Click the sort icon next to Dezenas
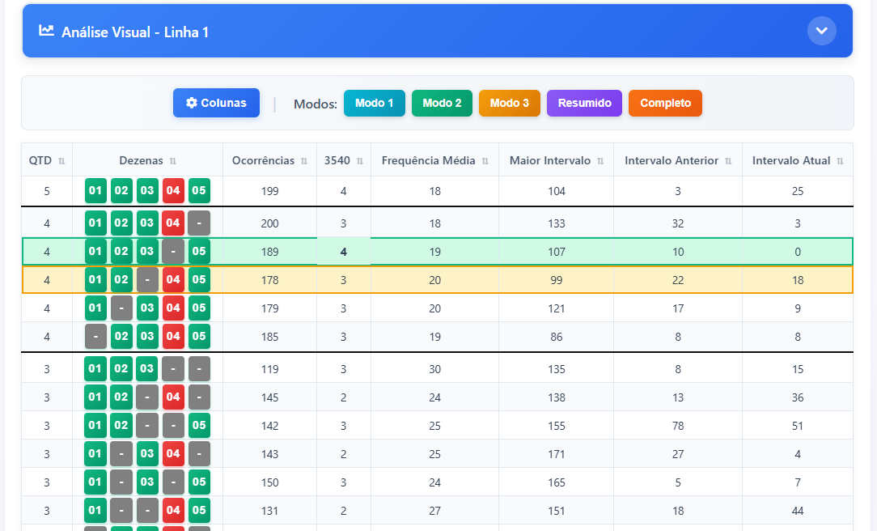 coord(173,161)
